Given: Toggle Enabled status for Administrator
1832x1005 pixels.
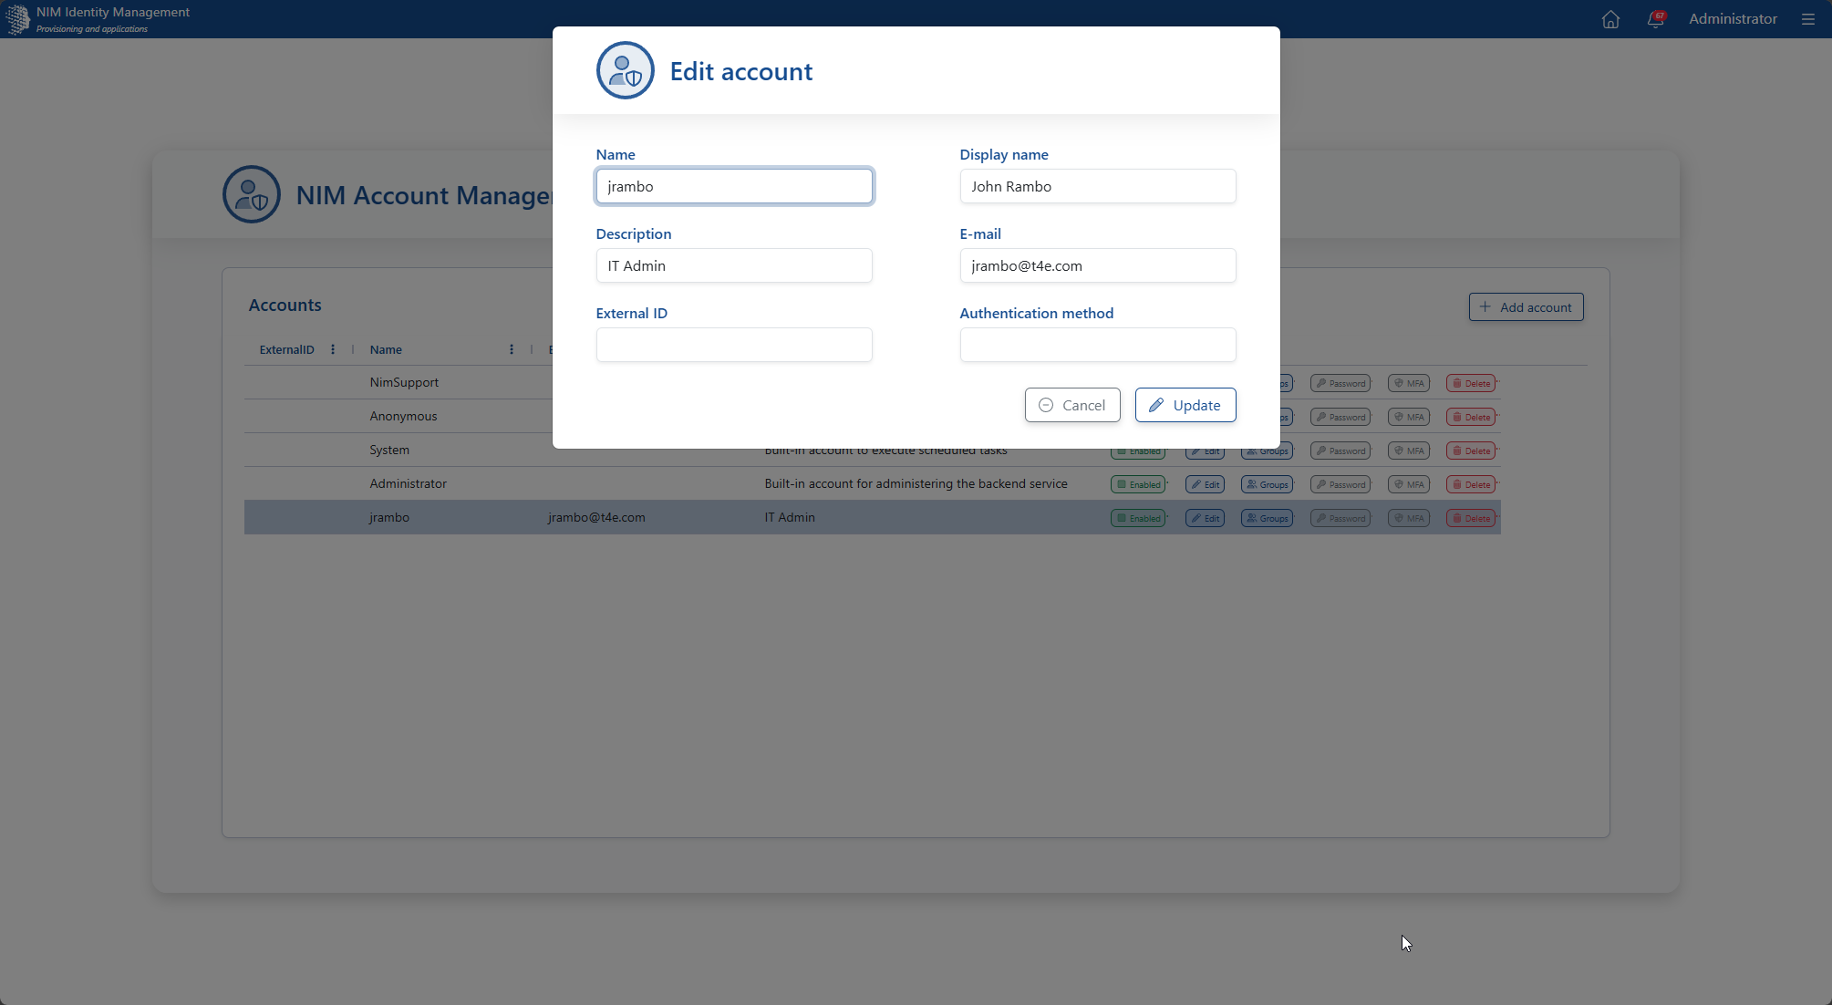Looking at the screenshot, I should click(1138, 484).
